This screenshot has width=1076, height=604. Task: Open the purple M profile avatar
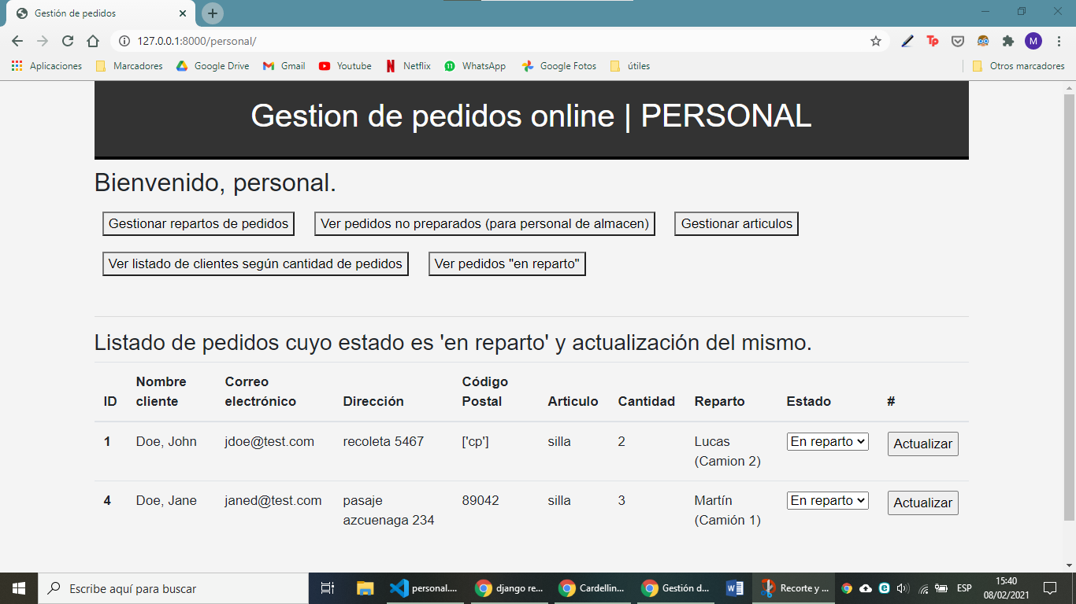click(1033, 41)
